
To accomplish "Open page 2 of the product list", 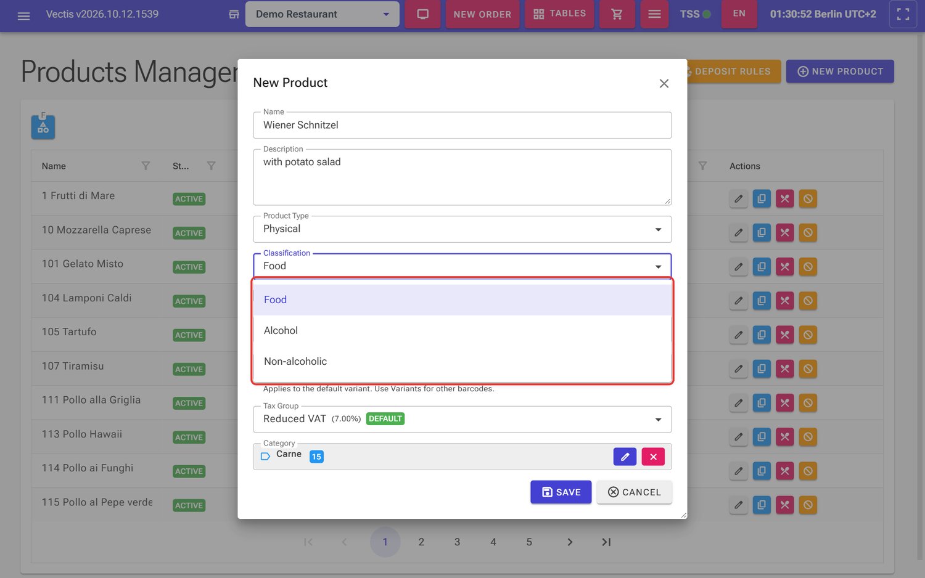I will click(x=421, y=542).
